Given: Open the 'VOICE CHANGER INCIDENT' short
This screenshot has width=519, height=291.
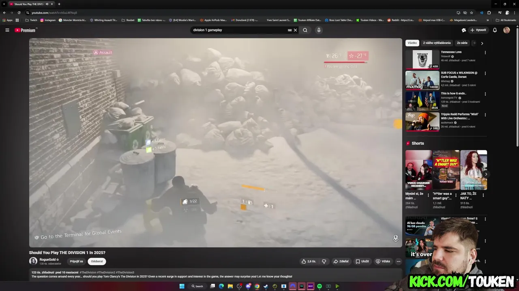Looking at the screenshot, I should click(x=419, y=170).
